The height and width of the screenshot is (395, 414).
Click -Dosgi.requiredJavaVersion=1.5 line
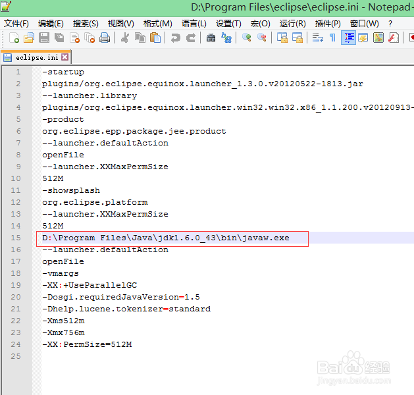(121, 297)
